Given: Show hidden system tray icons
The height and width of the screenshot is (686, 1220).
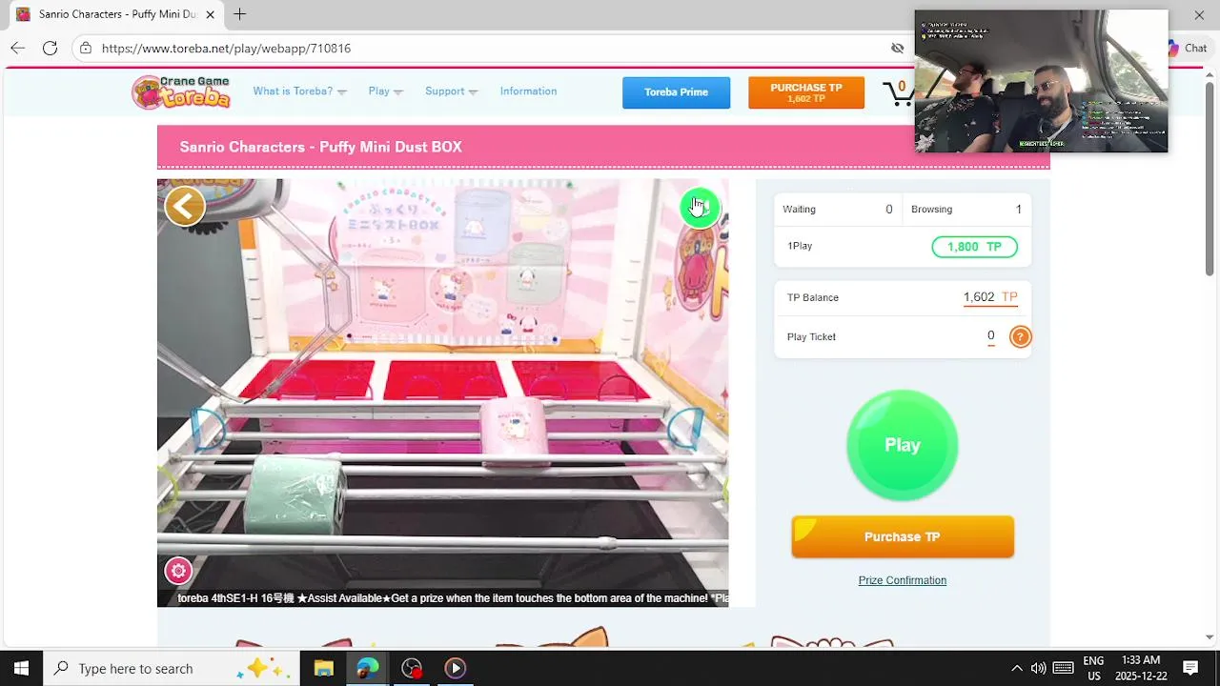Looking at the screenshot, I should click(x=1017, y=668).
